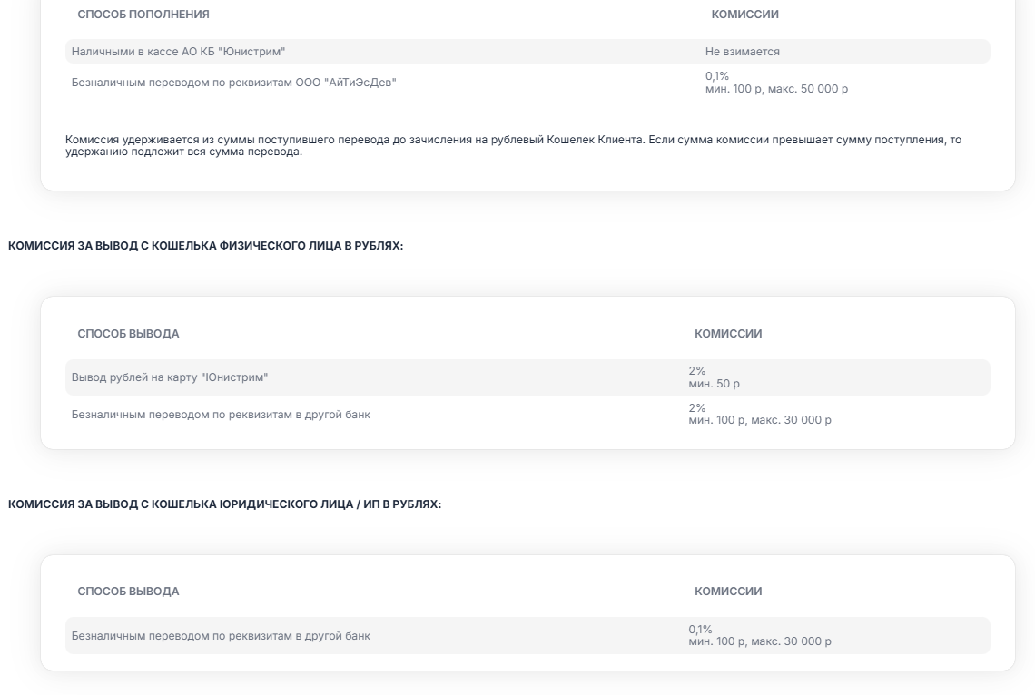
Task: Click the "Не взимается" commission cell
Action: [x=742, y=52]
